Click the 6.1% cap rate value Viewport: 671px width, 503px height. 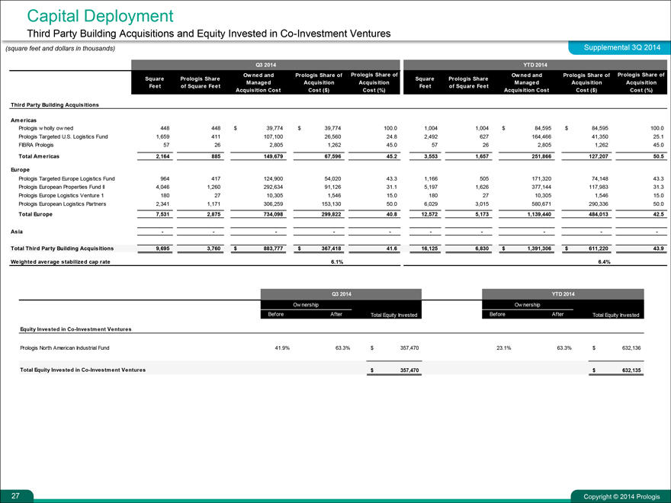click(336, 261)
